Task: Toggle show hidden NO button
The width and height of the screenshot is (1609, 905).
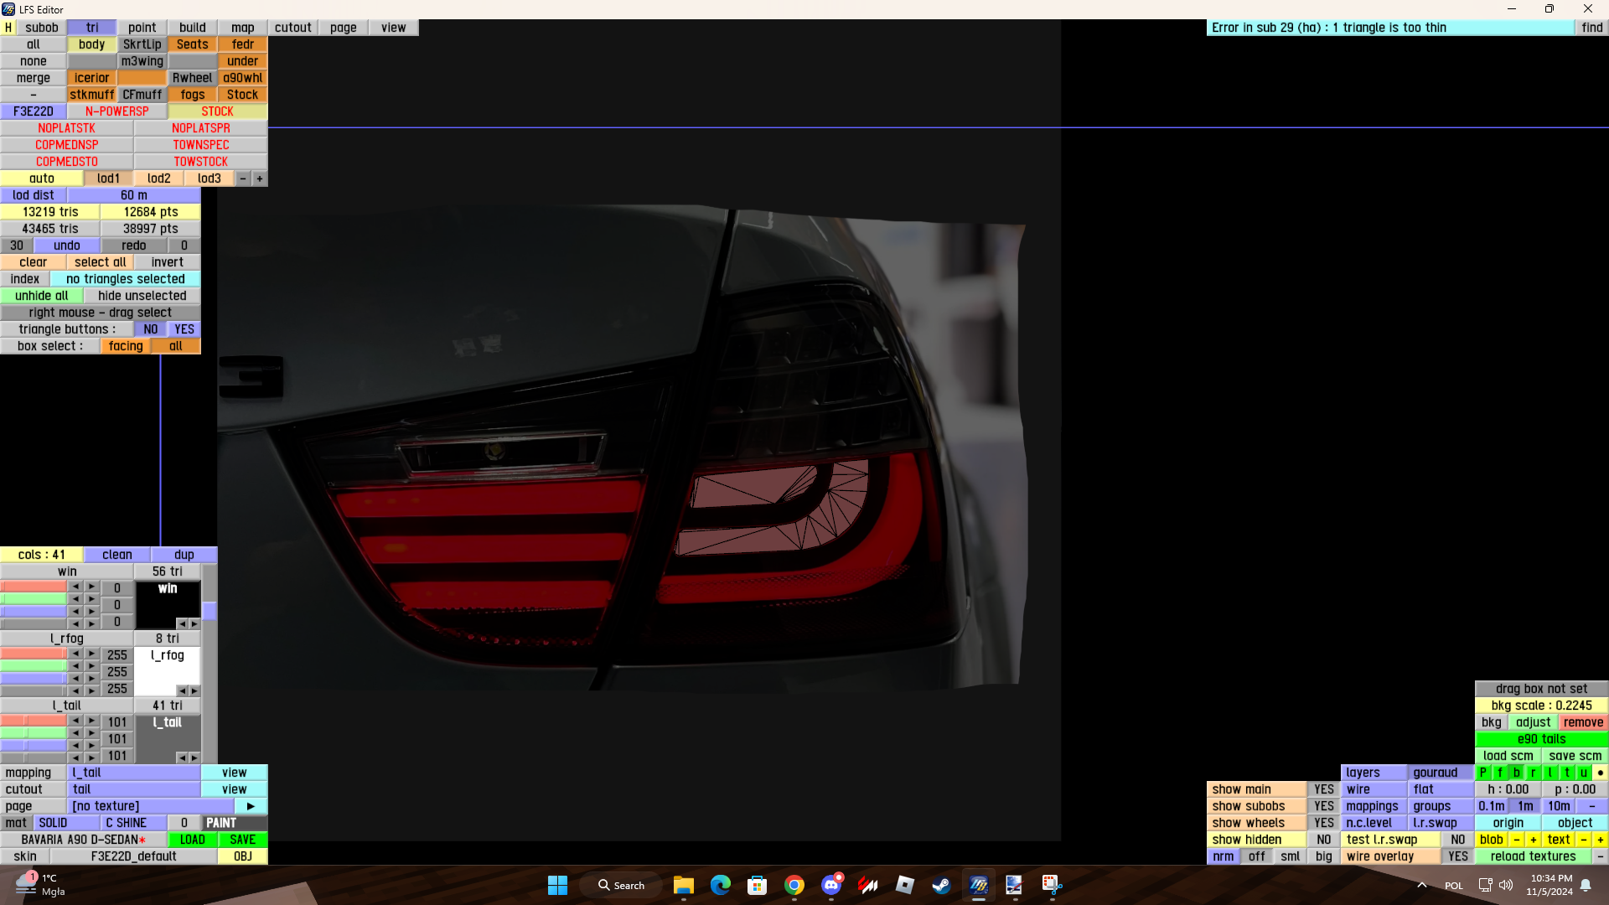Action: point(1323,840)
